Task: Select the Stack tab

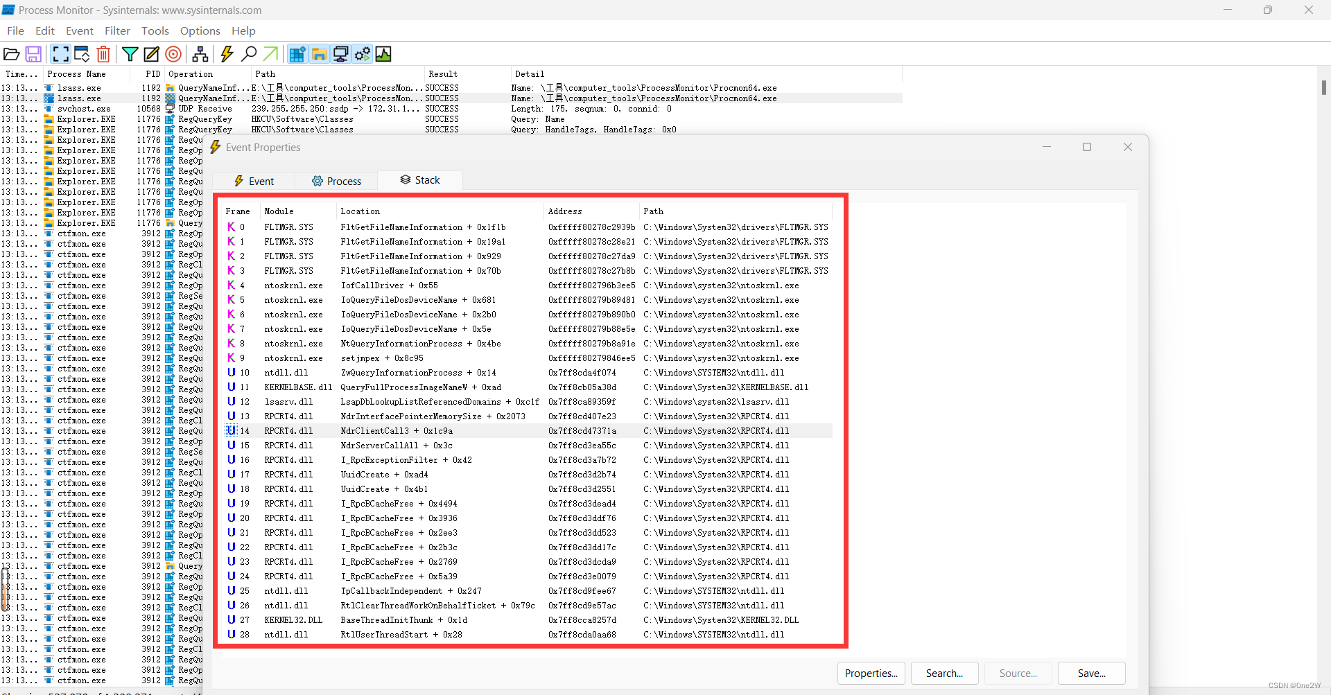Action: [x=420, y=180]
